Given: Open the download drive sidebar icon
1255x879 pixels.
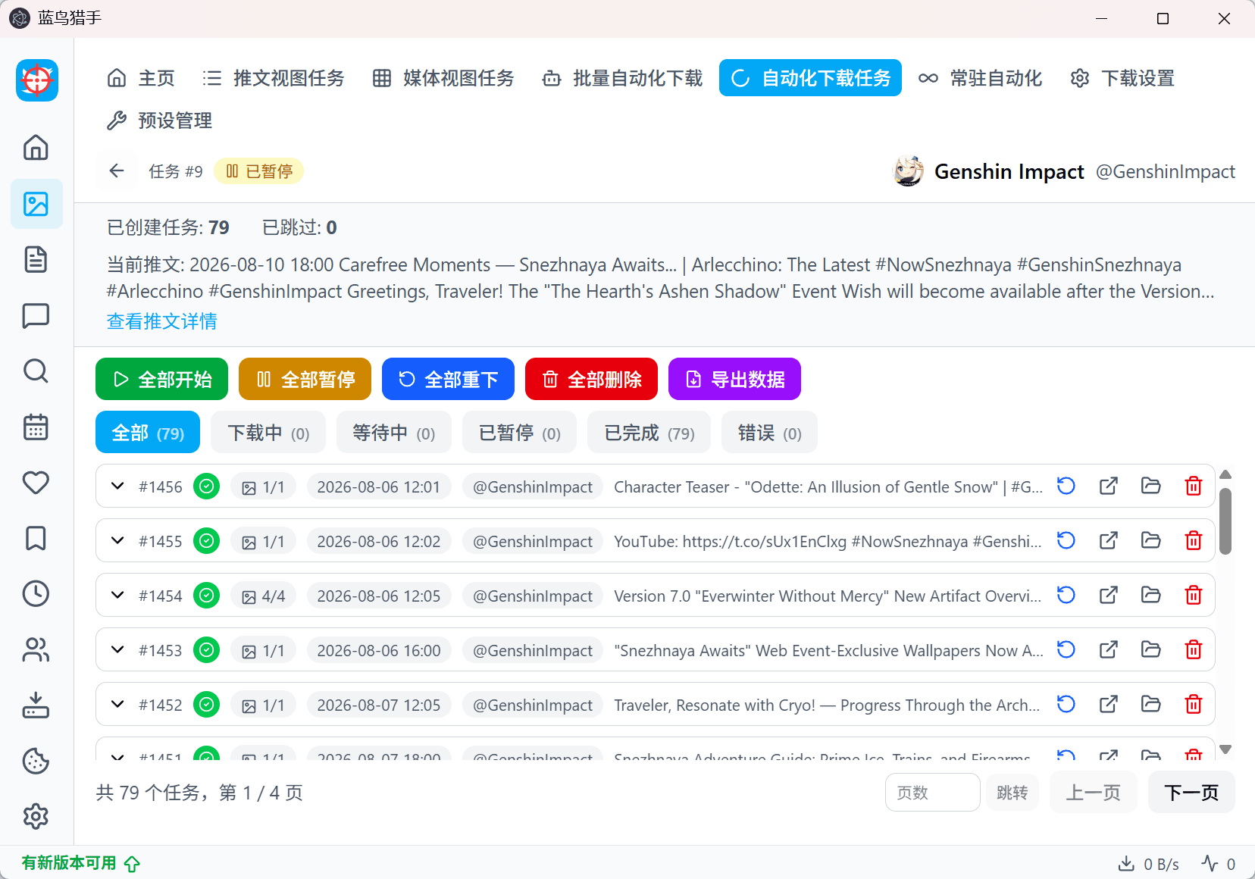Looking at the screenshot, I should [36, 705].
